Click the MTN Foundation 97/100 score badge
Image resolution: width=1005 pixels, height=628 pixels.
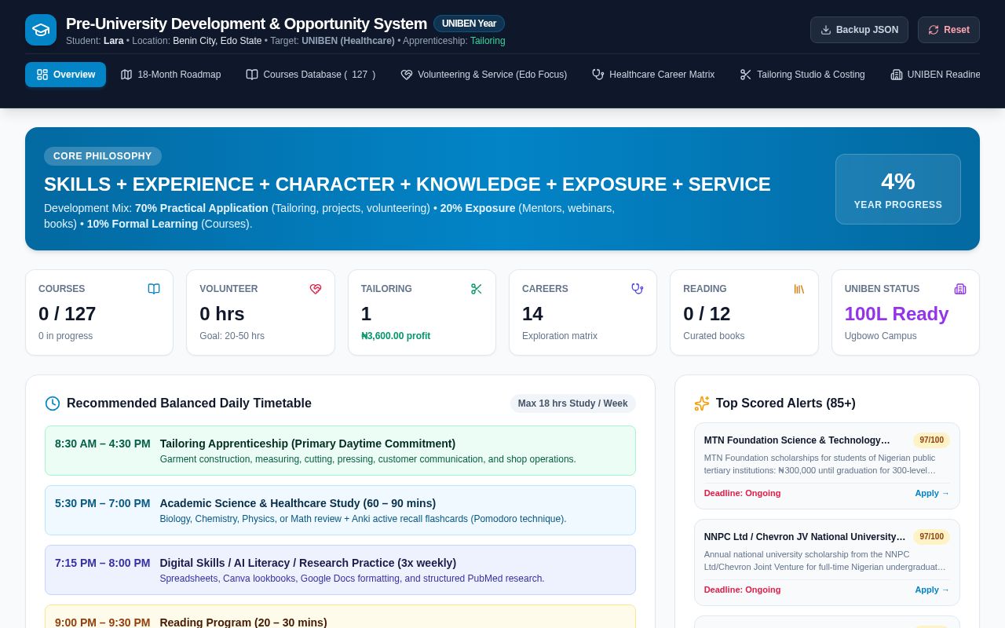[x=931, y=440]
